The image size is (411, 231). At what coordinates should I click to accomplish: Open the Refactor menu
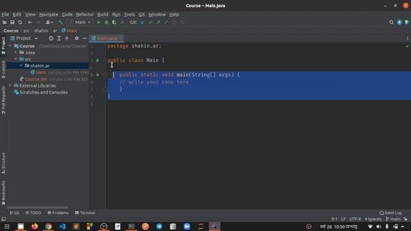85,14
